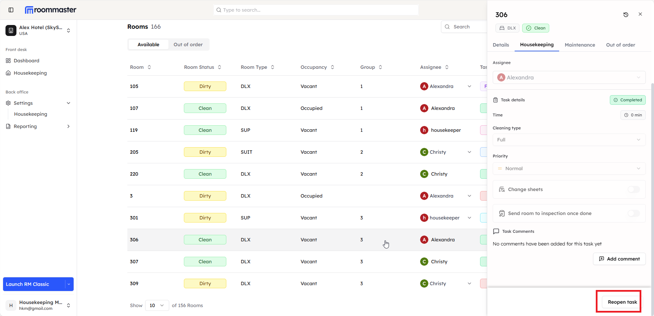Add a comment to the task
This screenshot has height=316, width=654.
point(619,259)
